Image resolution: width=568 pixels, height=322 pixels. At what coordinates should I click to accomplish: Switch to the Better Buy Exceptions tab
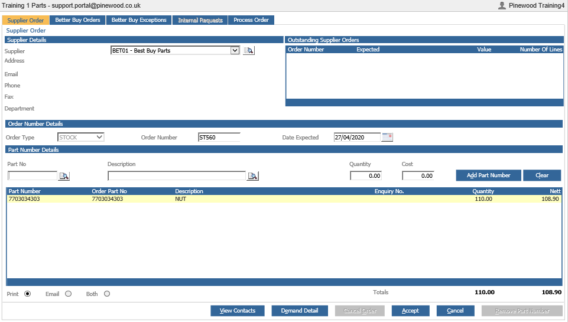[139, 20]
